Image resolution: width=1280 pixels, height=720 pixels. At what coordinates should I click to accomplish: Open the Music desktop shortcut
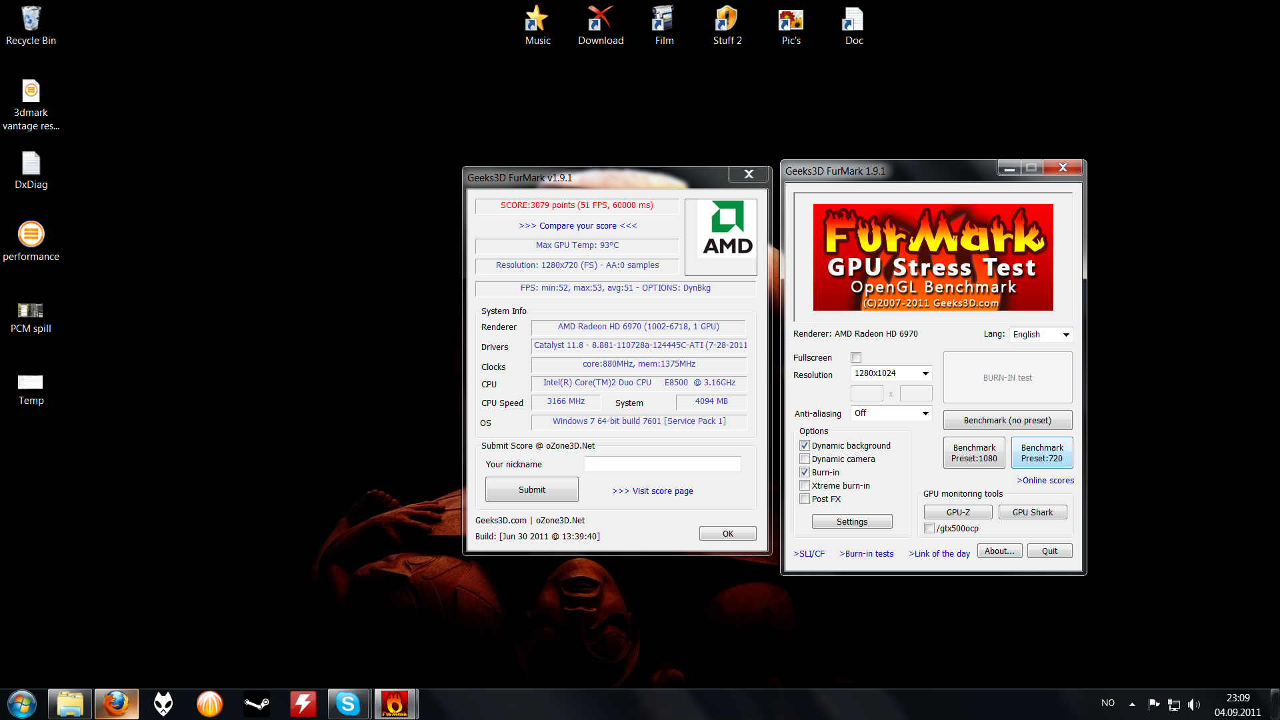(x=537, y=27)
